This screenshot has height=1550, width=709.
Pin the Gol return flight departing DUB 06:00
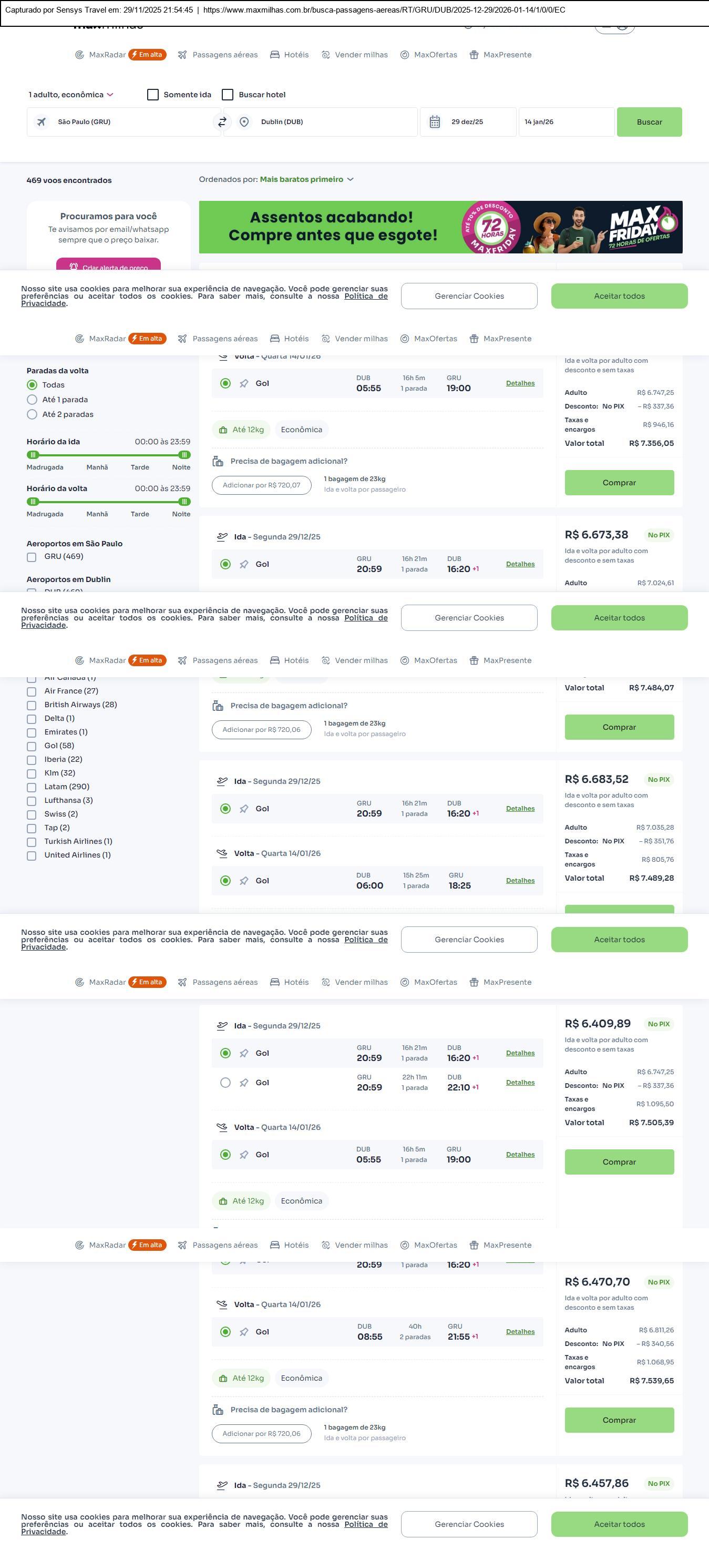[243, 881]
